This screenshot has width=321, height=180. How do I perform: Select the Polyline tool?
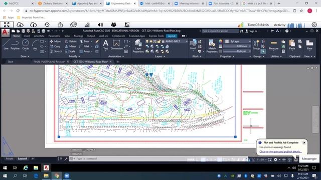(15, 44)
